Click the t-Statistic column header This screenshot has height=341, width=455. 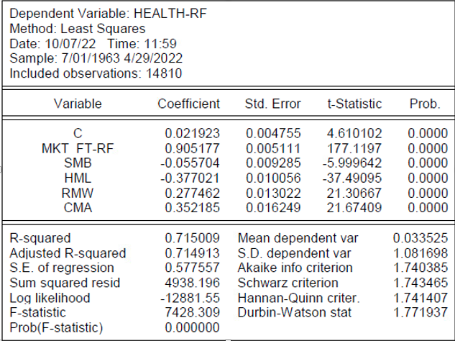pyautogui.click(x=354, y=104)
